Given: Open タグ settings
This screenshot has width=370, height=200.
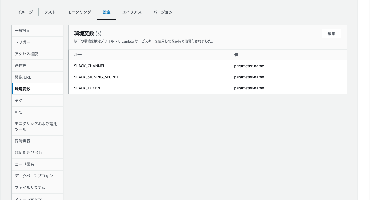Looking at the screenshot, I should point(37,101).
